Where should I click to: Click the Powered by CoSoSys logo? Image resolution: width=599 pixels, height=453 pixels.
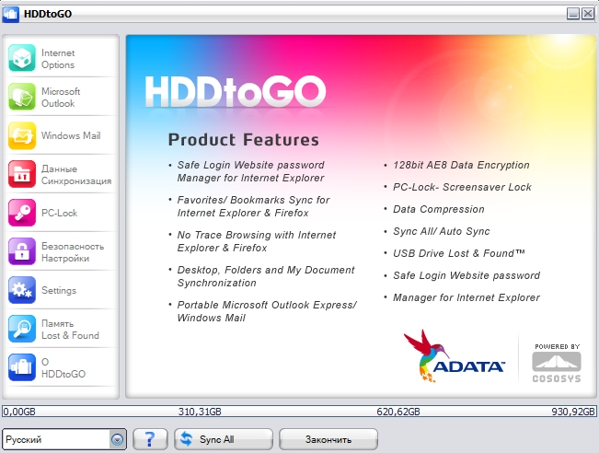[x=556, y=361]
